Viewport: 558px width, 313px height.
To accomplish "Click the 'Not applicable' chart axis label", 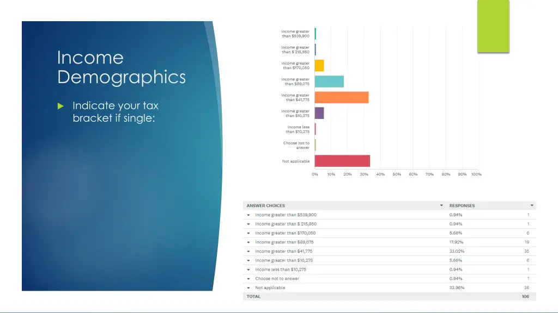I will pos(296,161).
